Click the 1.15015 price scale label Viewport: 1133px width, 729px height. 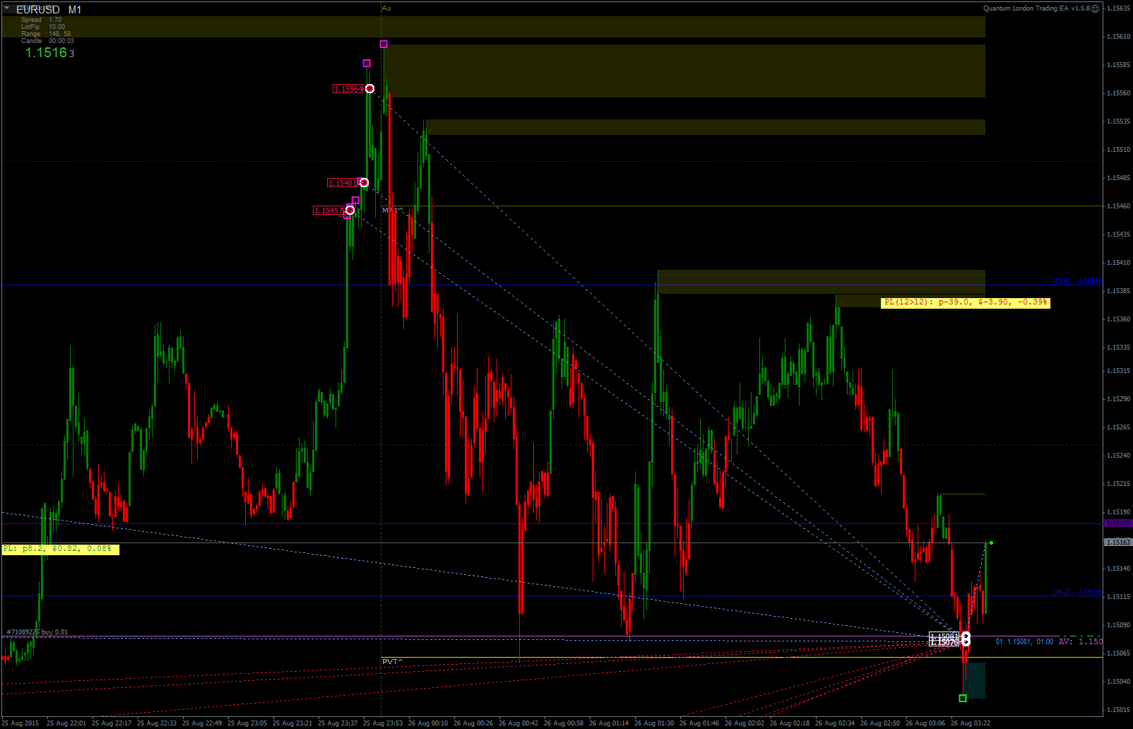[x=1117, y=710]
